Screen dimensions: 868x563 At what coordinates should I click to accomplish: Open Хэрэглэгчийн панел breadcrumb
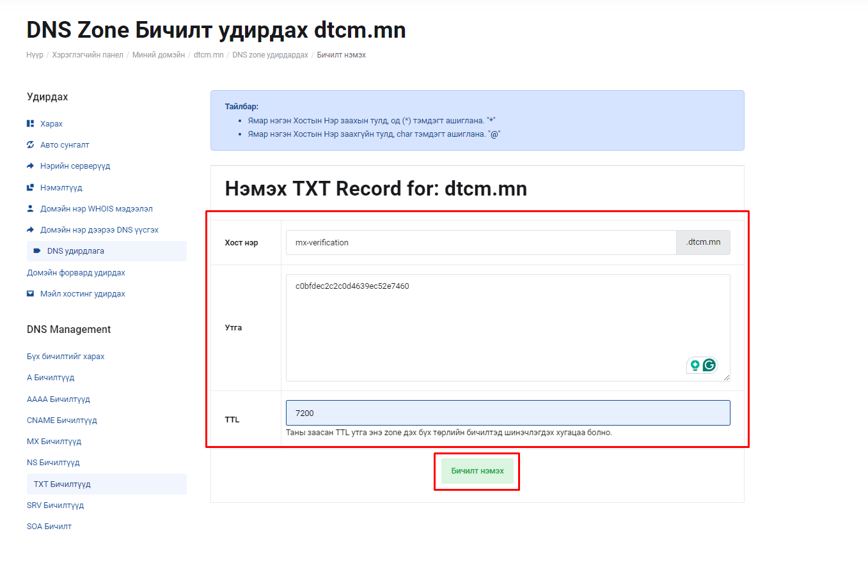tap(86, 55)
